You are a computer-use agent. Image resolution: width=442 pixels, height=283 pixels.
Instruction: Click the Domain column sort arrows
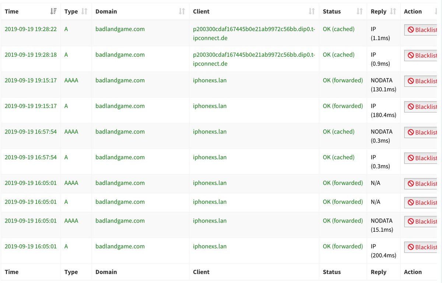pyautogui.click(x=182, y=11)
